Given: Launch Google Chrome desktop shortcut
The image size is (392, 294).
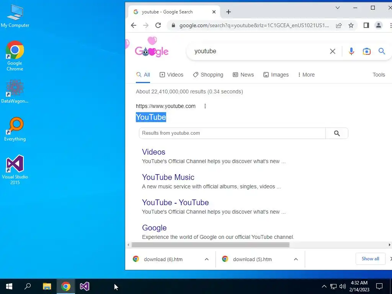Looking at the screenshot, I should coord(15,56).
